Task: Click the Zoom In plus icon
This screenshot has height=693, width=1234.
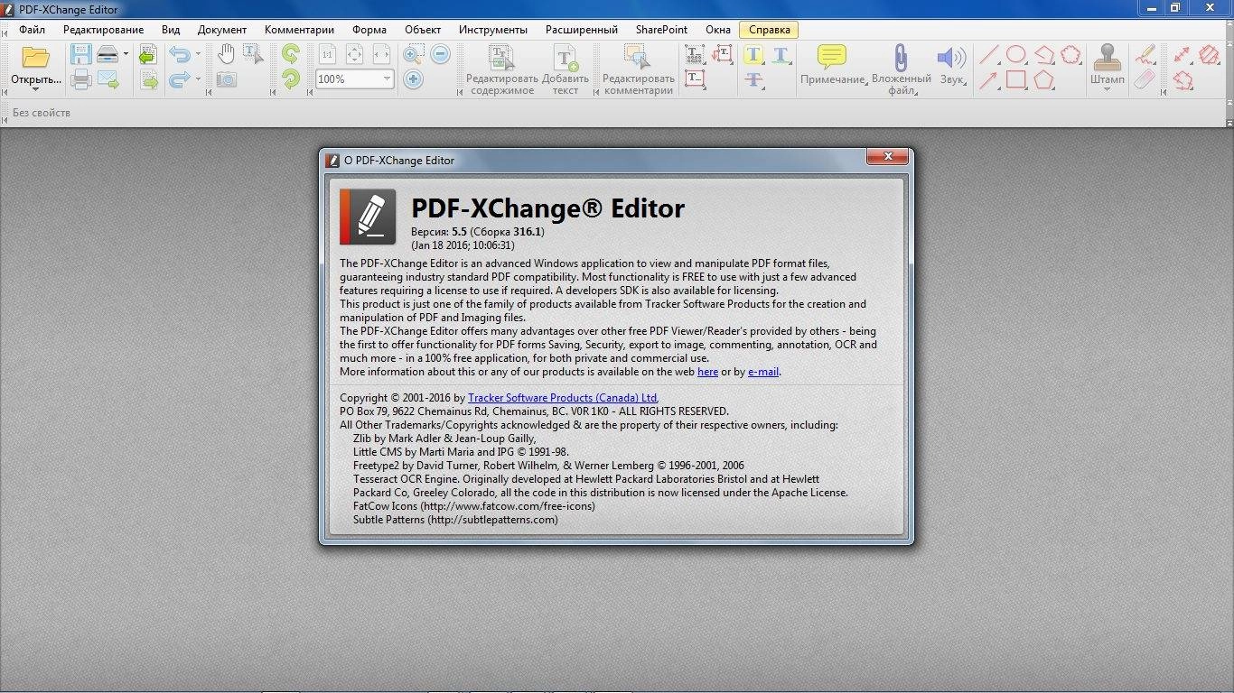Action: tap(413, 79)
